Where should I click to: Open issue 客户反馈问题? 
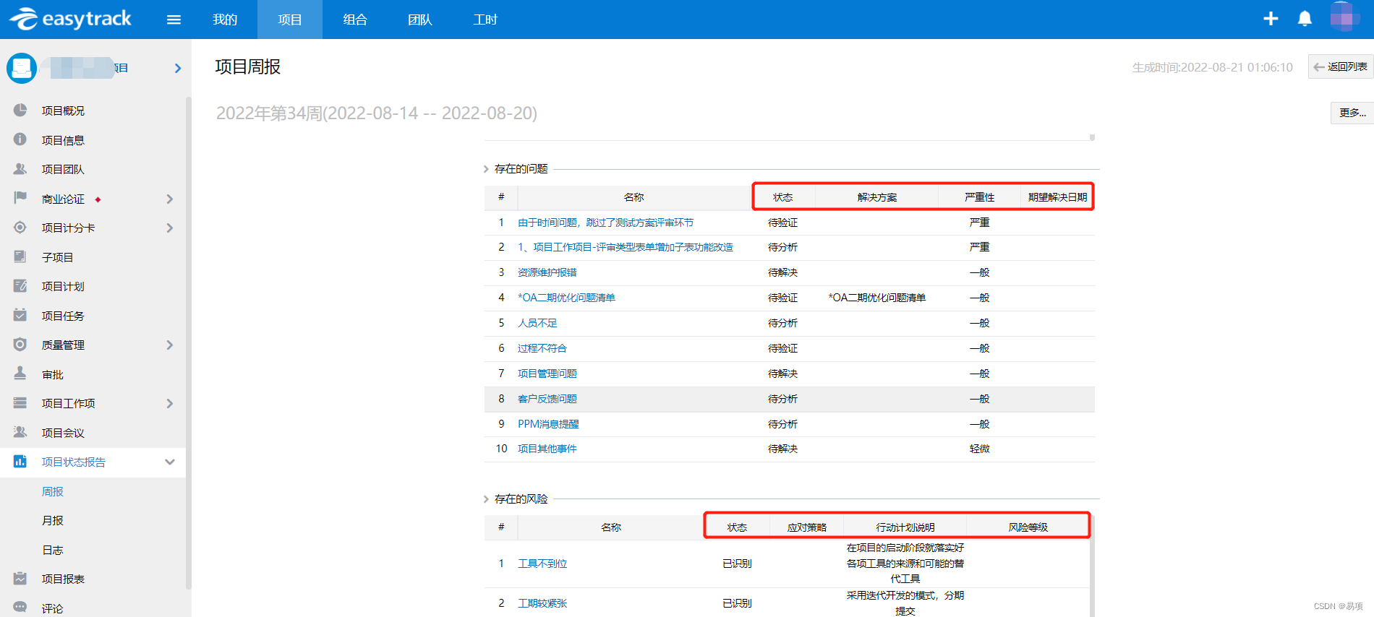pos(547,399)
